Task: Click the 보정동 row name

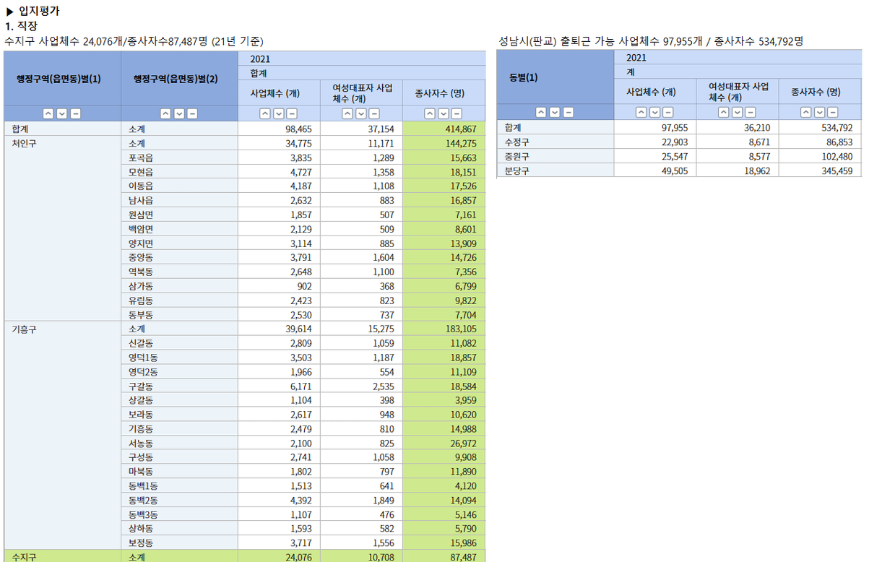Action: tap(142, 543)
